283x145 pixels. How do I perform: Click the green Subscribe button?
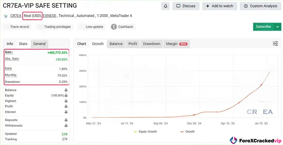[x=263, y=27]
